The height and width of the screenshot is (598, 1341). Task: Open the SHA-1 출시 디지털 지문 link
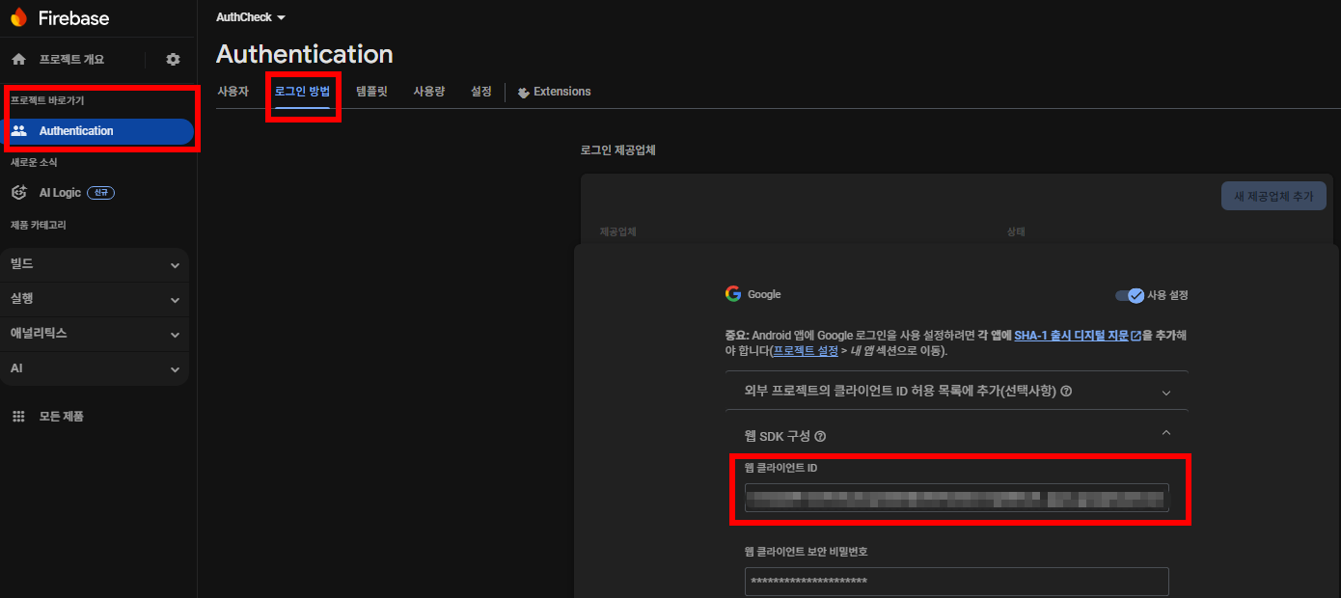point(1071,336)
